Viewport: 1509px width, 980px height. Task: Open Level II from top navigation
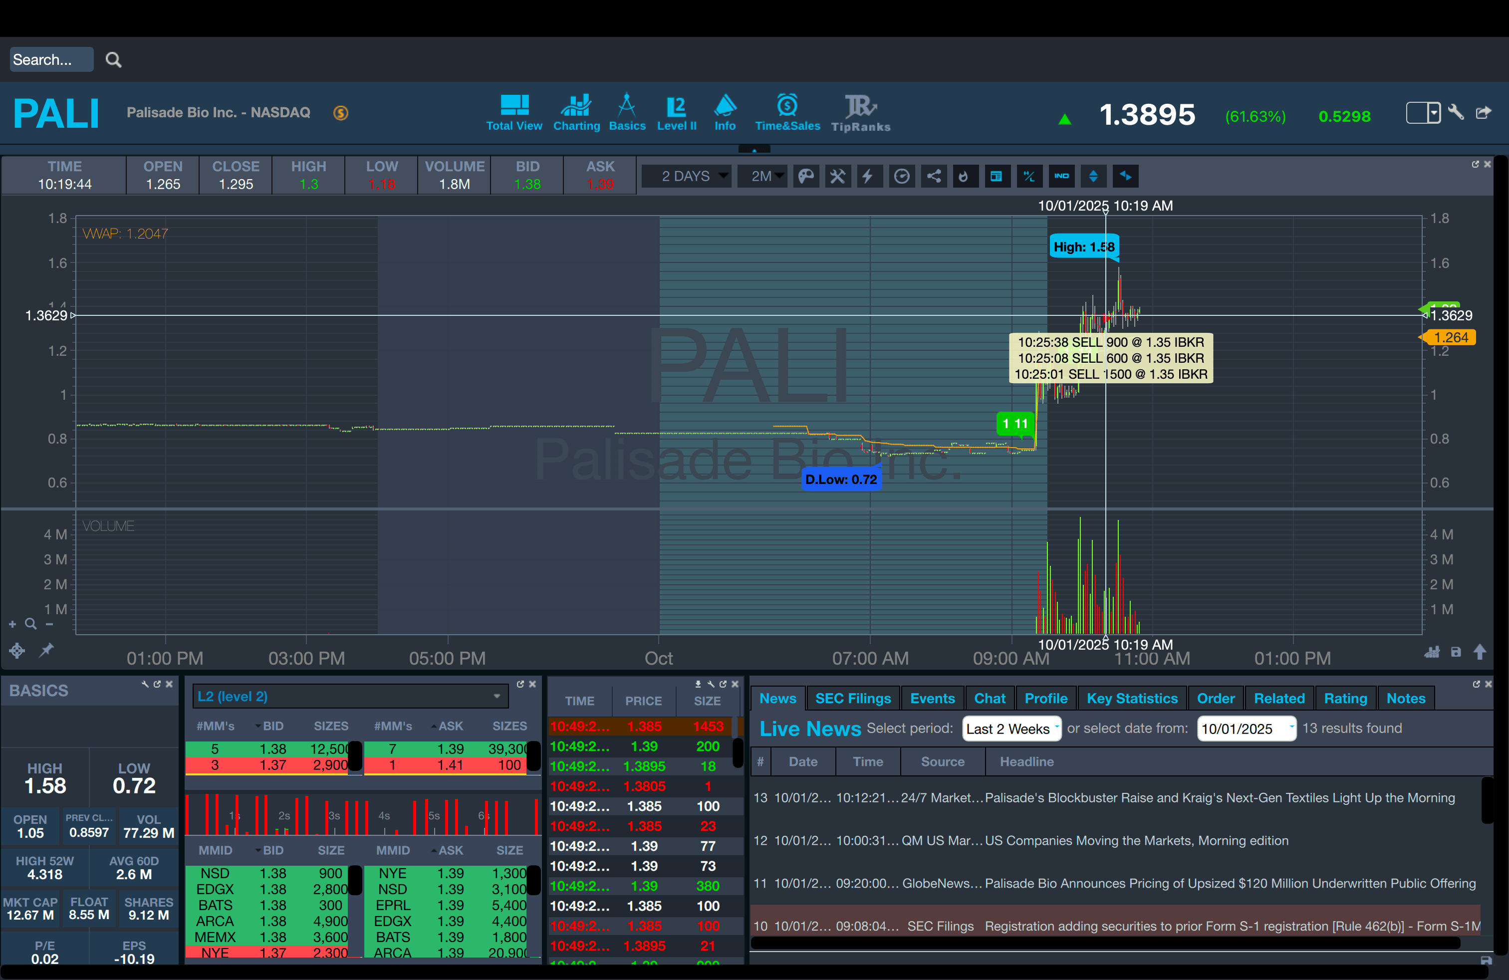coord(677,113)
